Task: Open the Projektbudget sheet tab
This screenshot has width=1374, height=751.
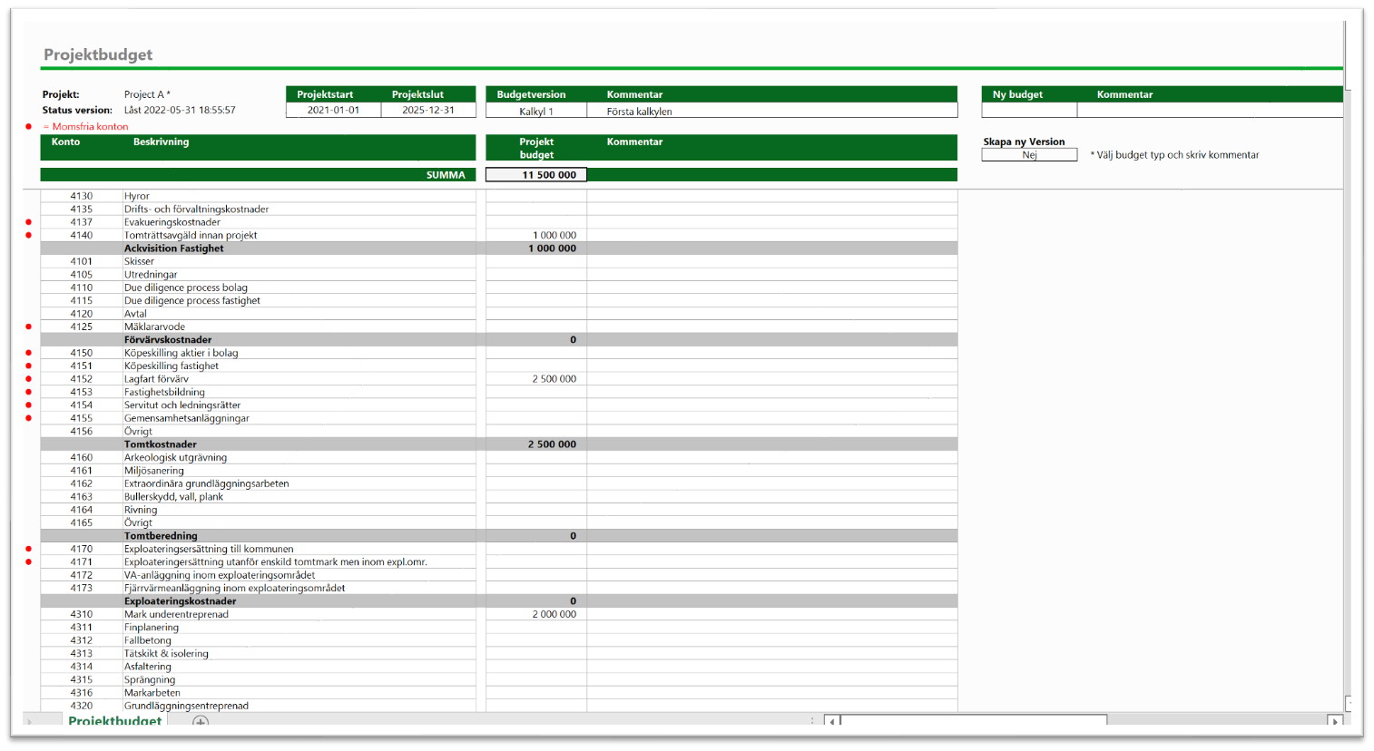Action: coord(115,721)
